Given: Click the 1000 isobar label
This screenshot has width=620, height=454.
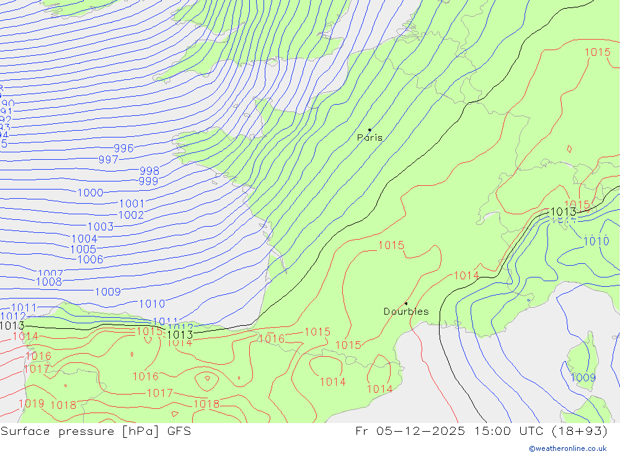Looking at the screenshot, I should (90, 193).
